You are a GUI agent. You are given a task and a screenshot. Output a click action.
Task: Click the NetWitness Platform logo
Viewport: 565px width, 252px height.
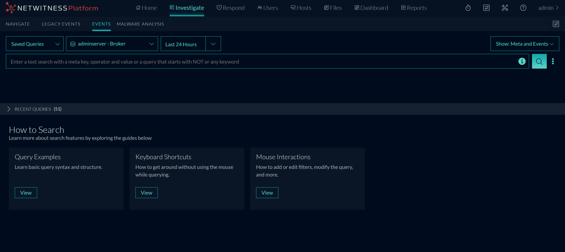(52, 8)
